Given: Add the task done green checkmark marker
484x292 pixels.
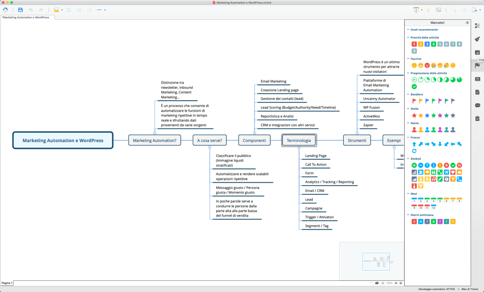Looking at the screenshot, I should [x=414, y=87].
